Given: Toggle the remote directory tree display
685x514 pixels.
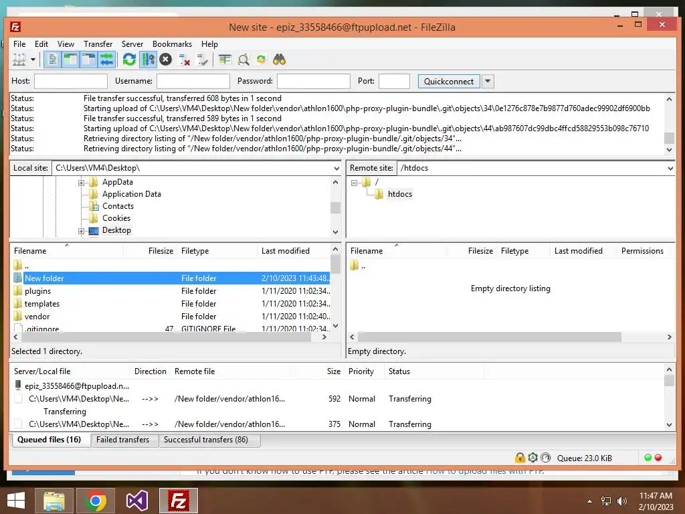Looking at the screenshot, I should click(x=89, y=60).
